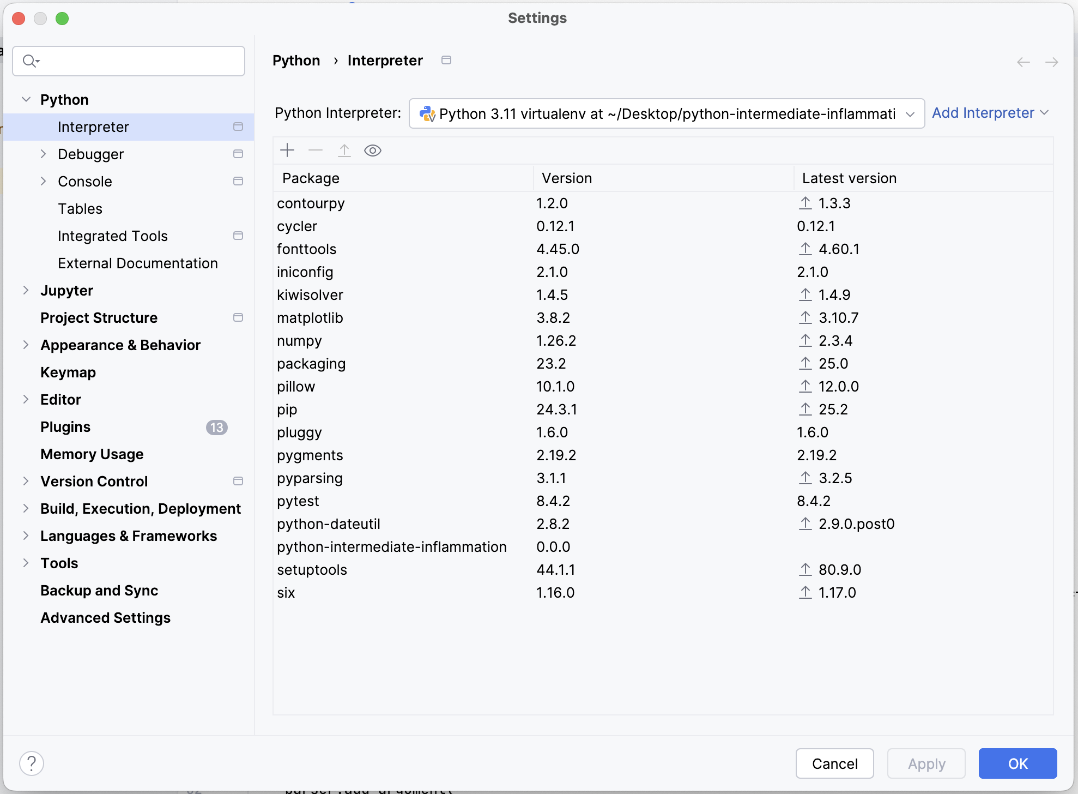
Task: Install a new package using the plus icon
Action: click(287, 150)
